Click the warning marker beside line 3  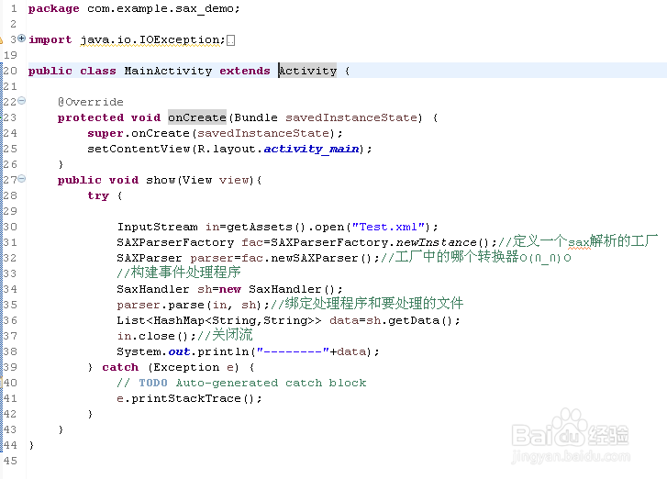pyautogui.click(x=1, y=40)
